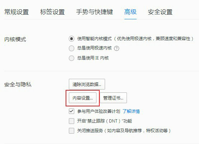The image size is (199, 144).
Task: Select the 使用智能内核模式 radio button
Action: coord(71,39)
